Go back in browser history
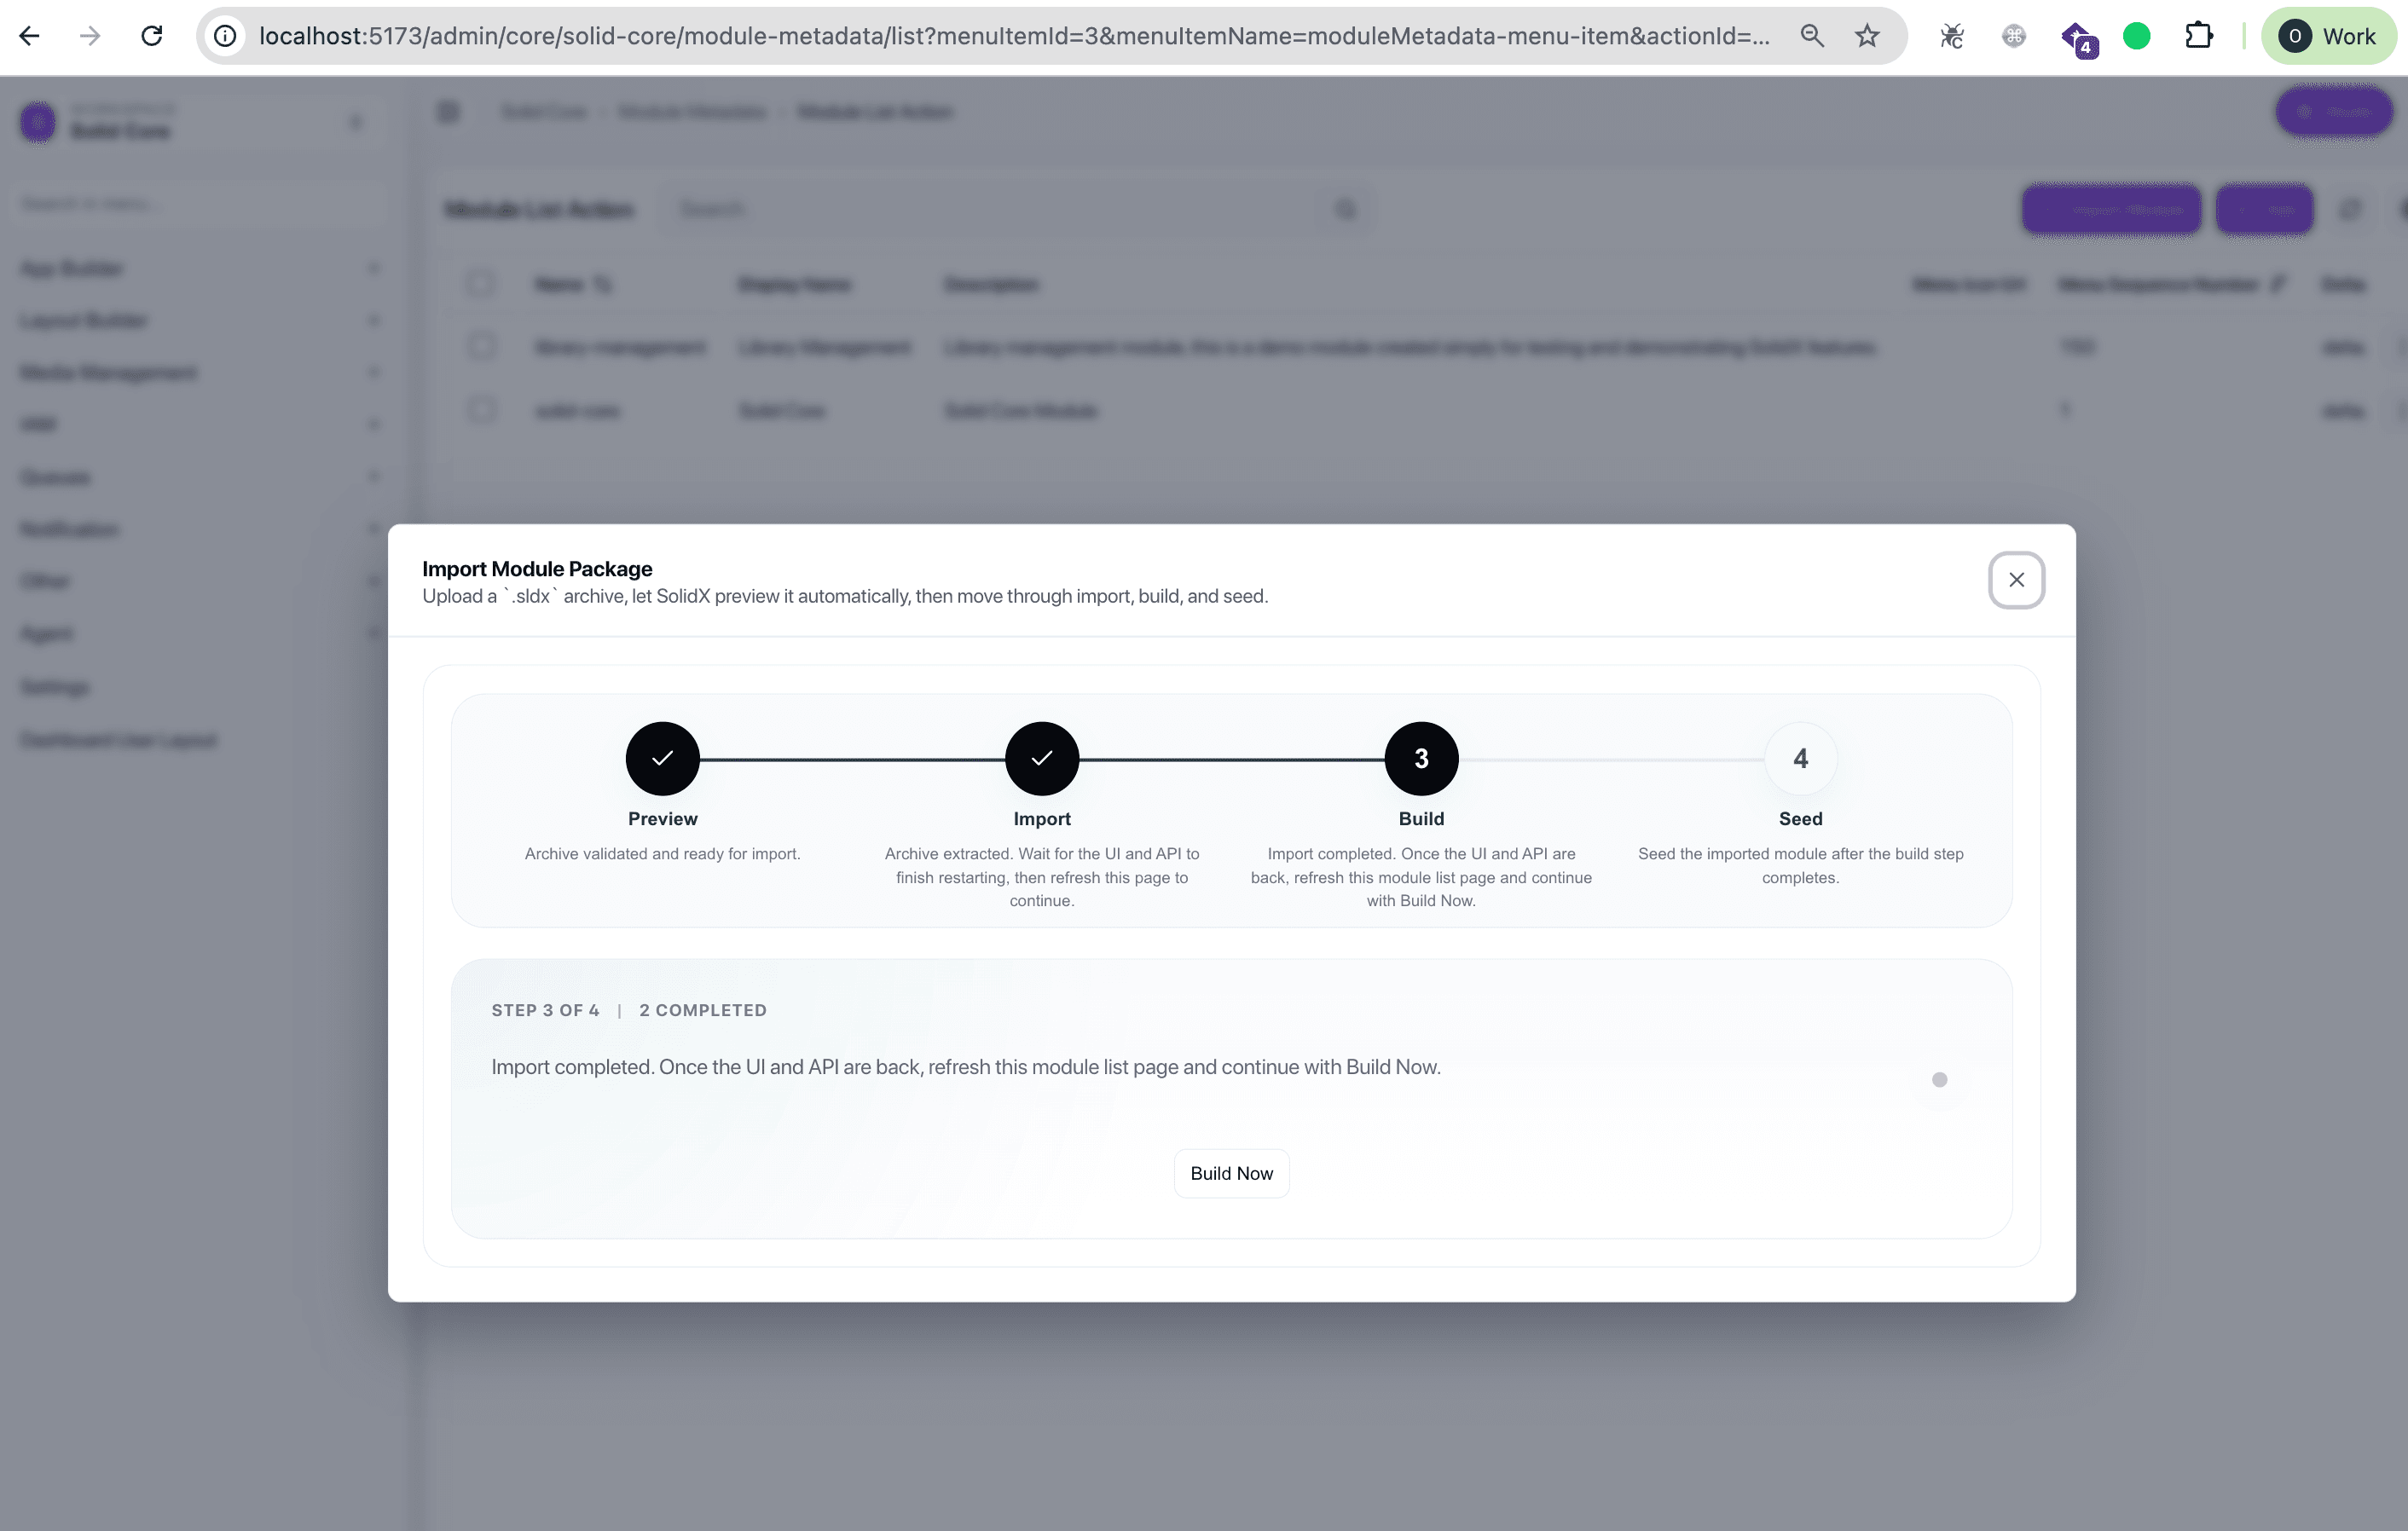The image size is (2408, 1531). 29,36
